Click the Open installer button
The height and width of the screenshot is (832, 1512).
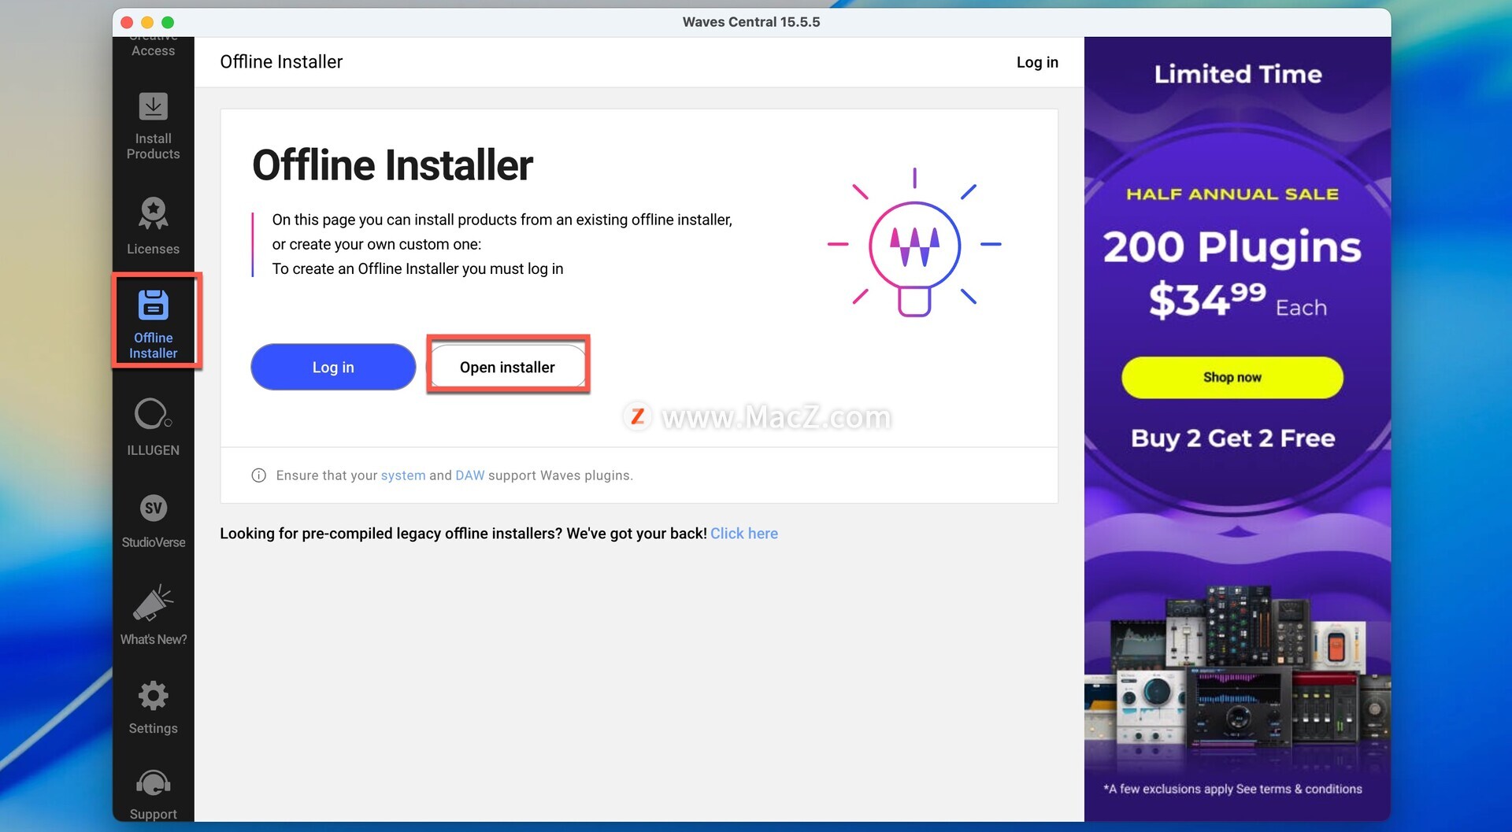point(507,367)
